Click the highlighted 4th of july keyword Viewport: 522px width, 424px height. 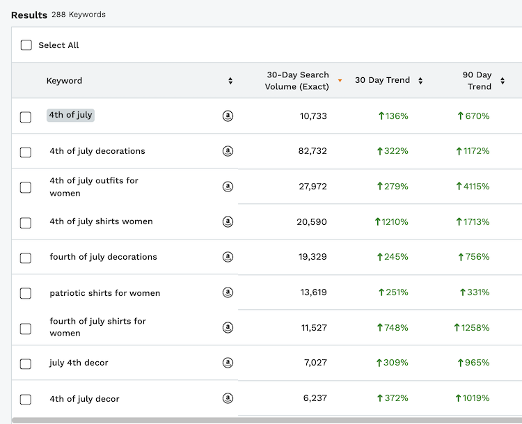[70, 116]
